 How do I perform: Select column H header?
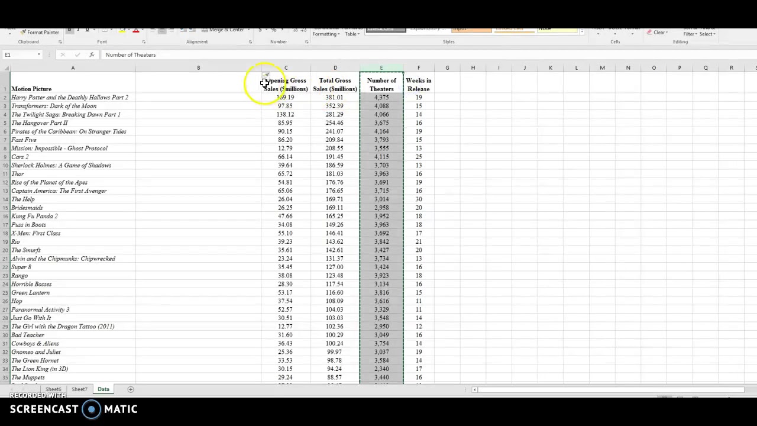[473, 68]
